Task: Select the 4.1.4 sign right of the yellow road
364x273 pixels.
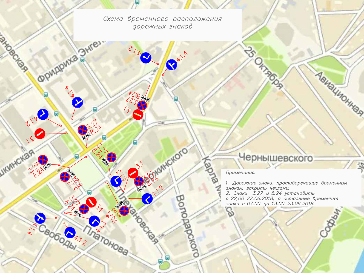Action: (171, 65)
